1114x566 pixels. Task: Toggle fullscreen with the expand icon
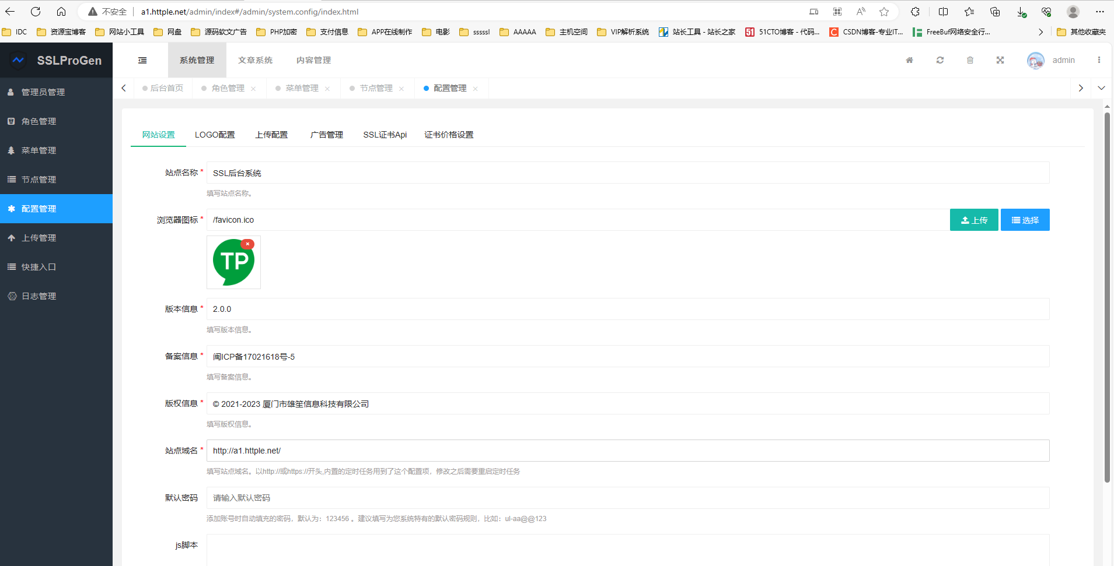click(1000, 60)
